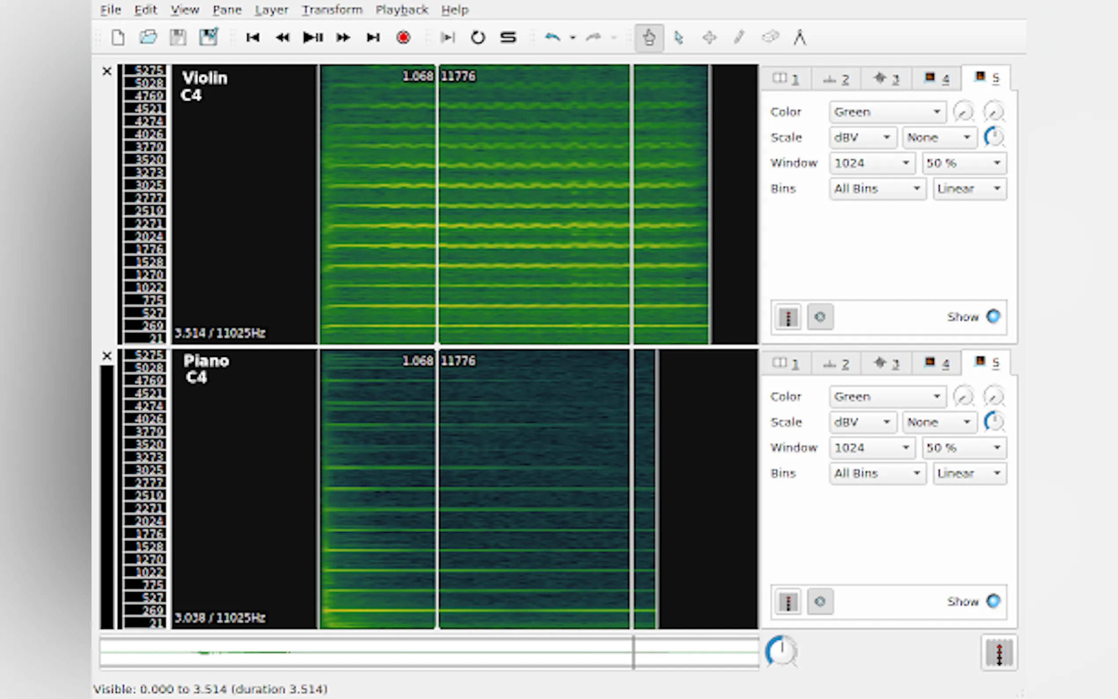
Task: Click the Undo arrow
Action: pyautogui.click(x=552, y=37)
